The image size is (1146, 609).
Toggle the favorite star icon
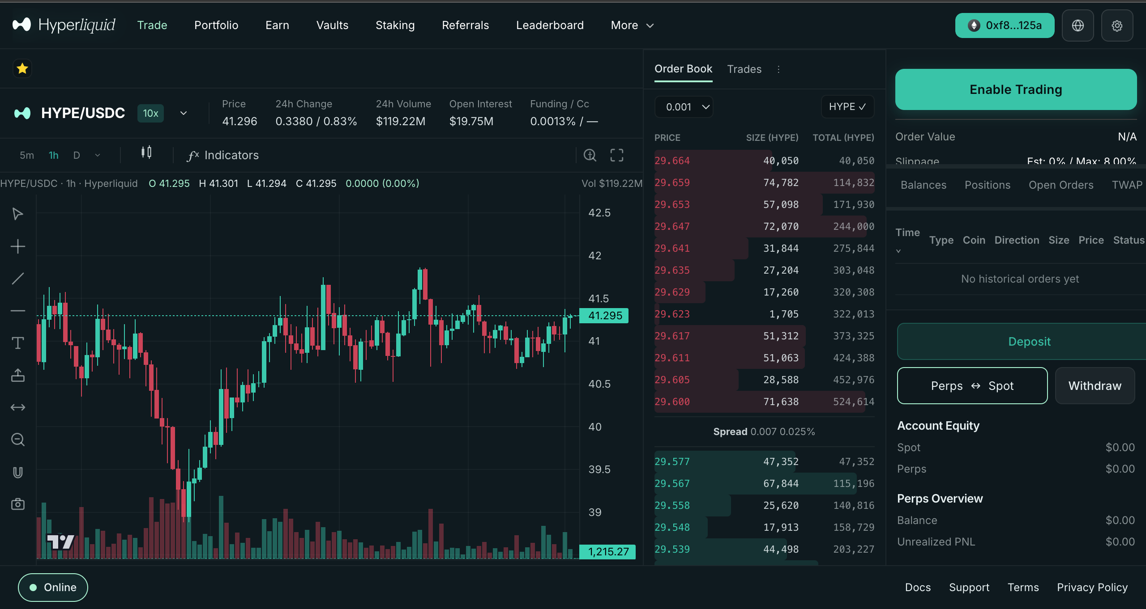click(x=22, y=68)
